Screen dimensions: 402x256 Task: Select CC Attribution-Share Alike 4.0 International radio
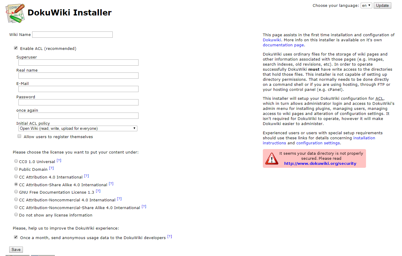(16, 184)
